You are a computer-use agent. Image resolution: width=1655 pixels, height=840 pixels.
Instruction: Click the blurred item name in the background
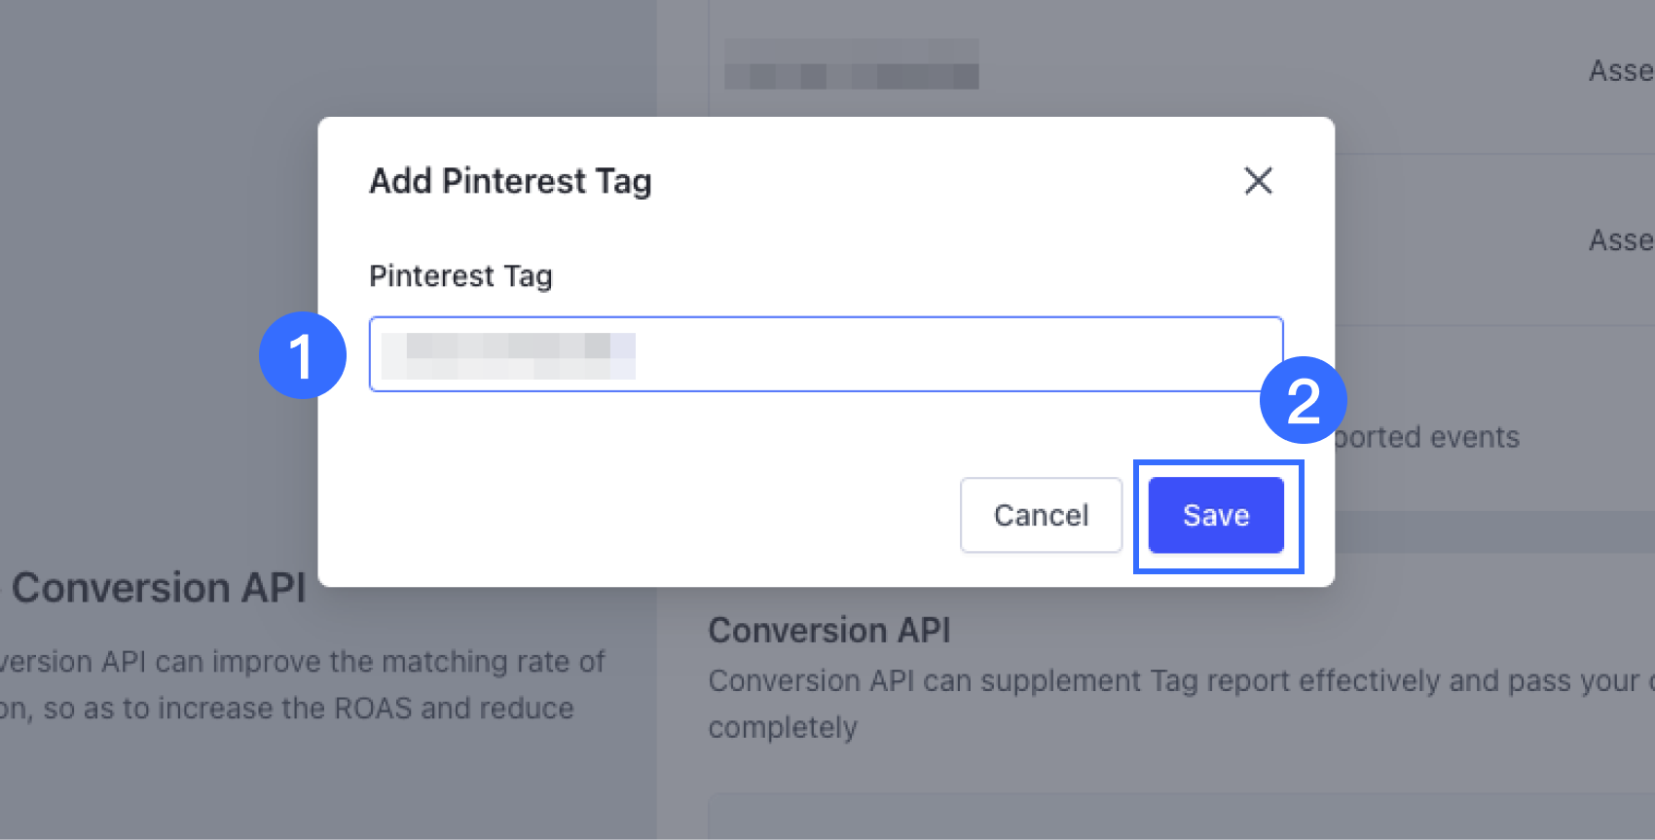click(x=852, y=64)
